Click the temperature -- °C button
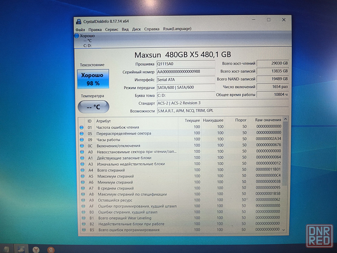The image size is (337, 253). pyautogui.click(x=93, y=107)
